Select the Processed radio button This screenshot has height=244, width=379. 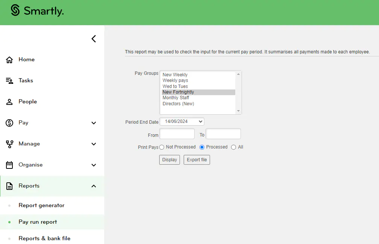[x=202, y=147]
